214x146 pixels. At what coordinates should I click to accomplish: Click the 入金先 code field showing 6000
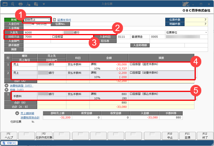[x=43, y=32]
